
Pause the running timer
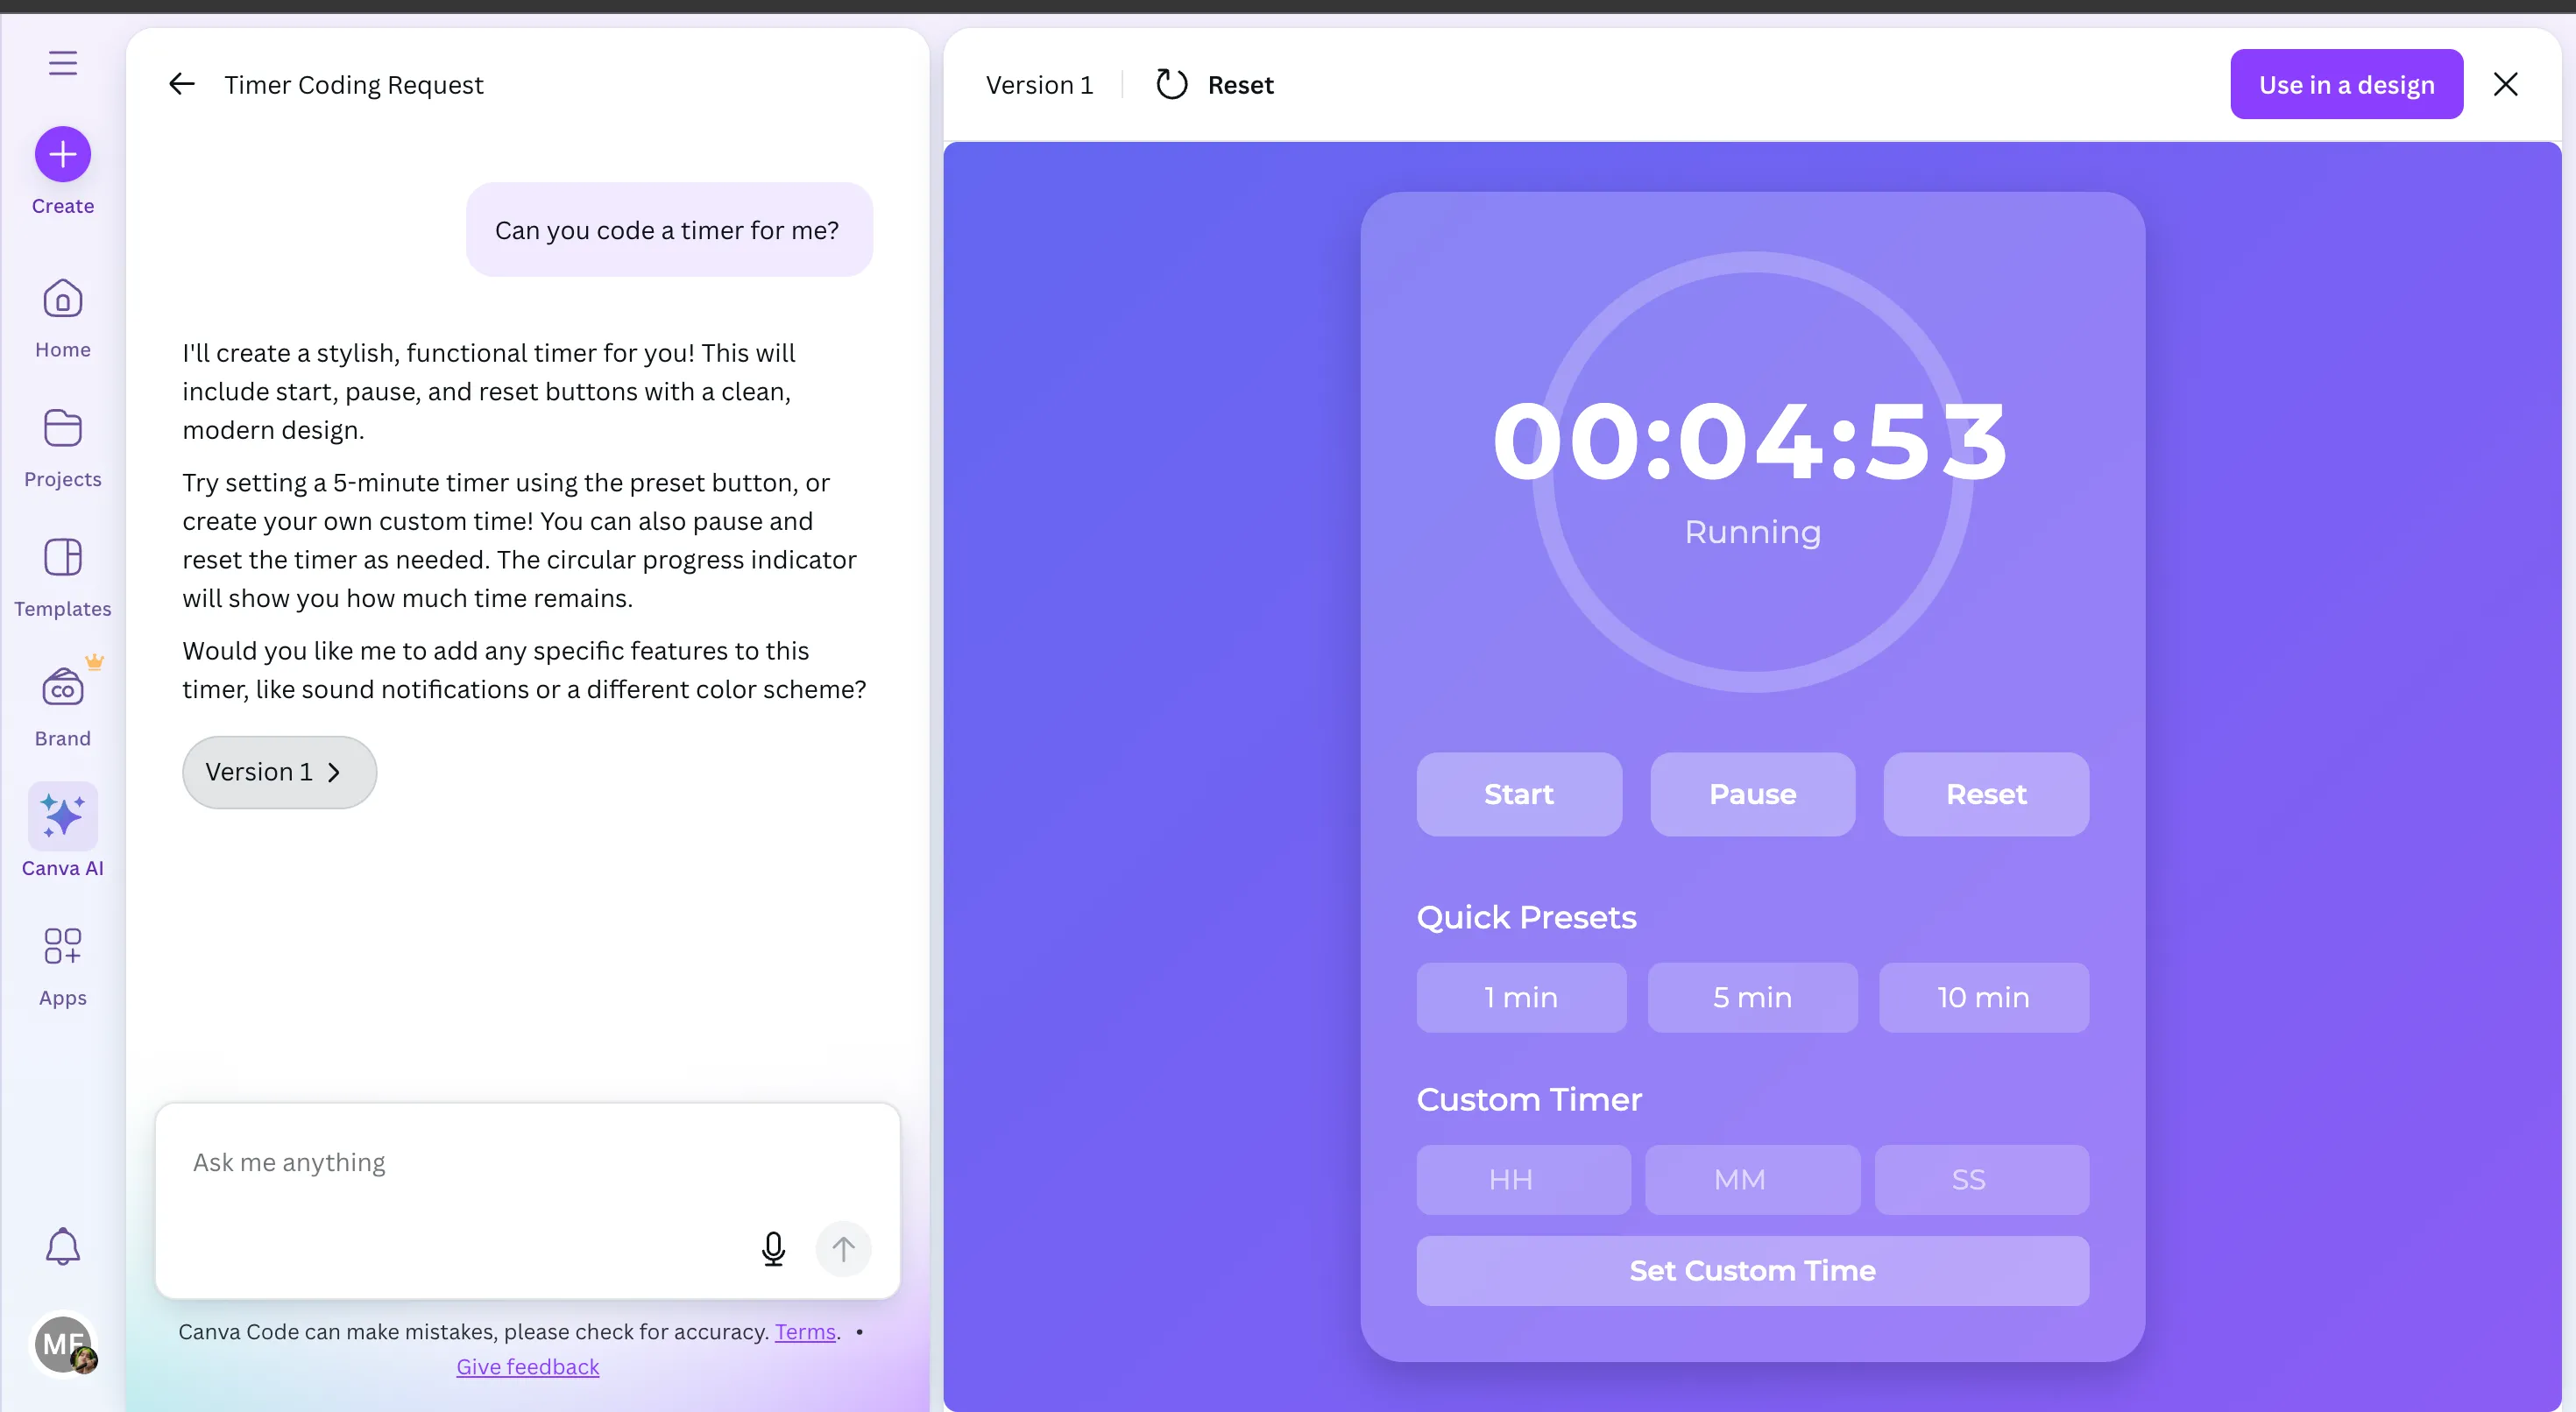click(x=1752, y=794)
